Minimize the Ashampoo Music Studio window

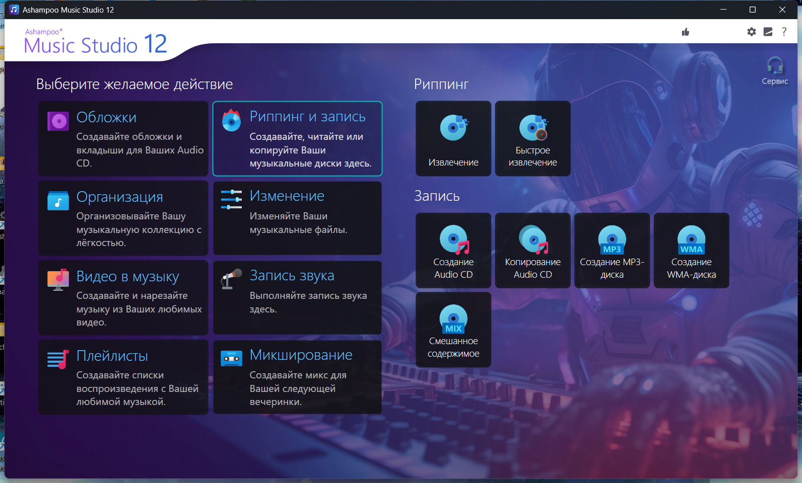click(x=723, y=10)
